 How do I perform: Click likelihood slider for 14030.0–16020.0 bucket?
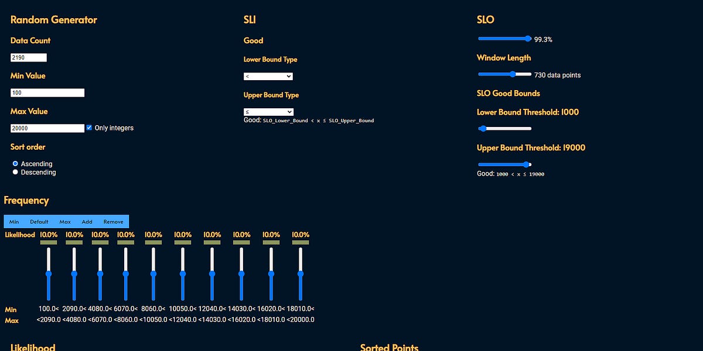[x=241, y=274]
